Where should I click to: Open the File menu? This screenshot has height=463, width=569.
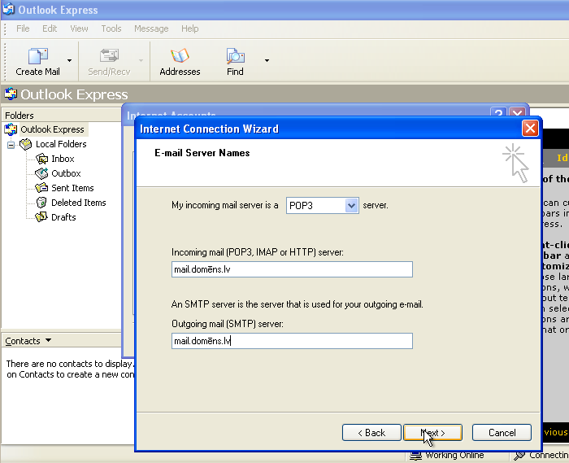pos(23,28)
